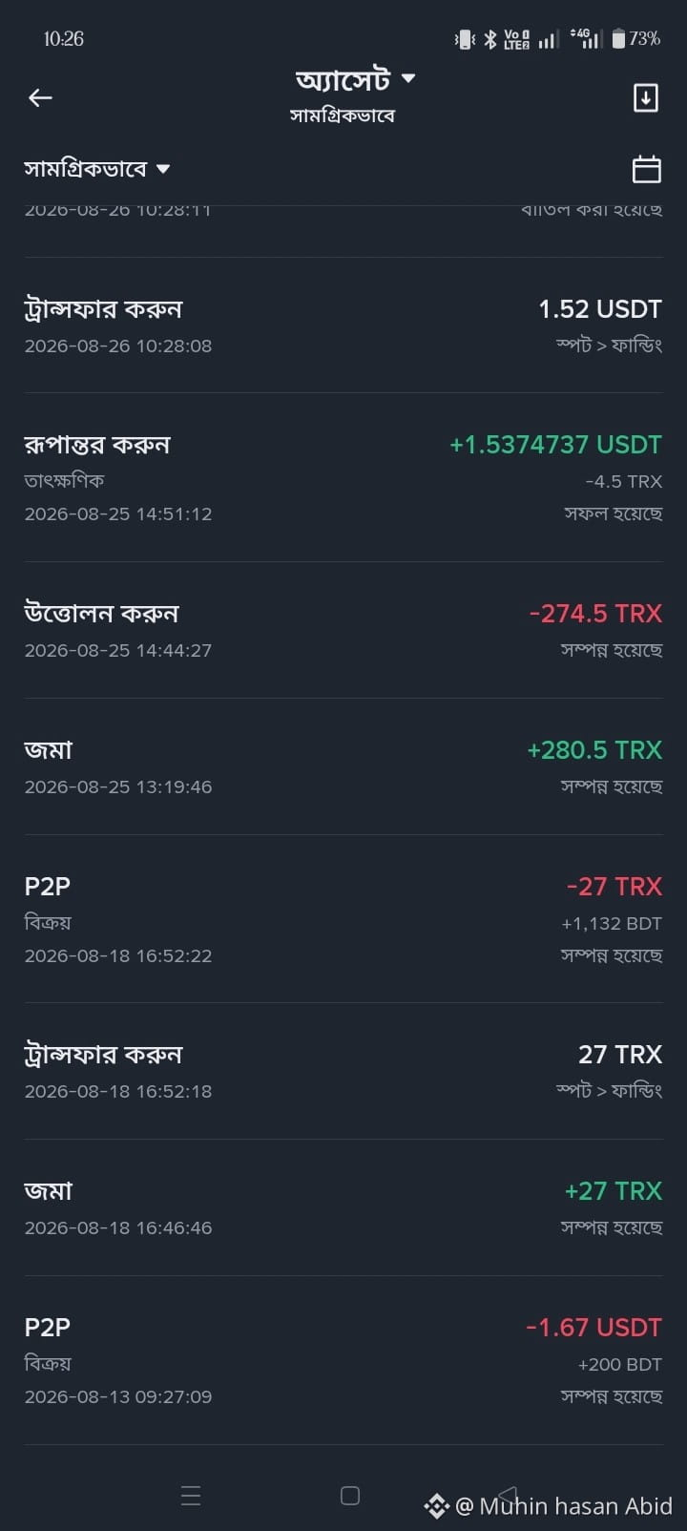Tap dropdown arrow beside অ্যাসেট
The height and width of the screenshot is (1531, 687).
pyautogui.click(x=408, y=78)
